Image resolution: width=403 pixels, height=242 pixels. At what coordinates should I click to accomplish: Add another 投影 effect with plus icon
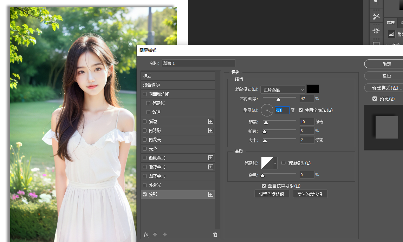coord(211,194)
